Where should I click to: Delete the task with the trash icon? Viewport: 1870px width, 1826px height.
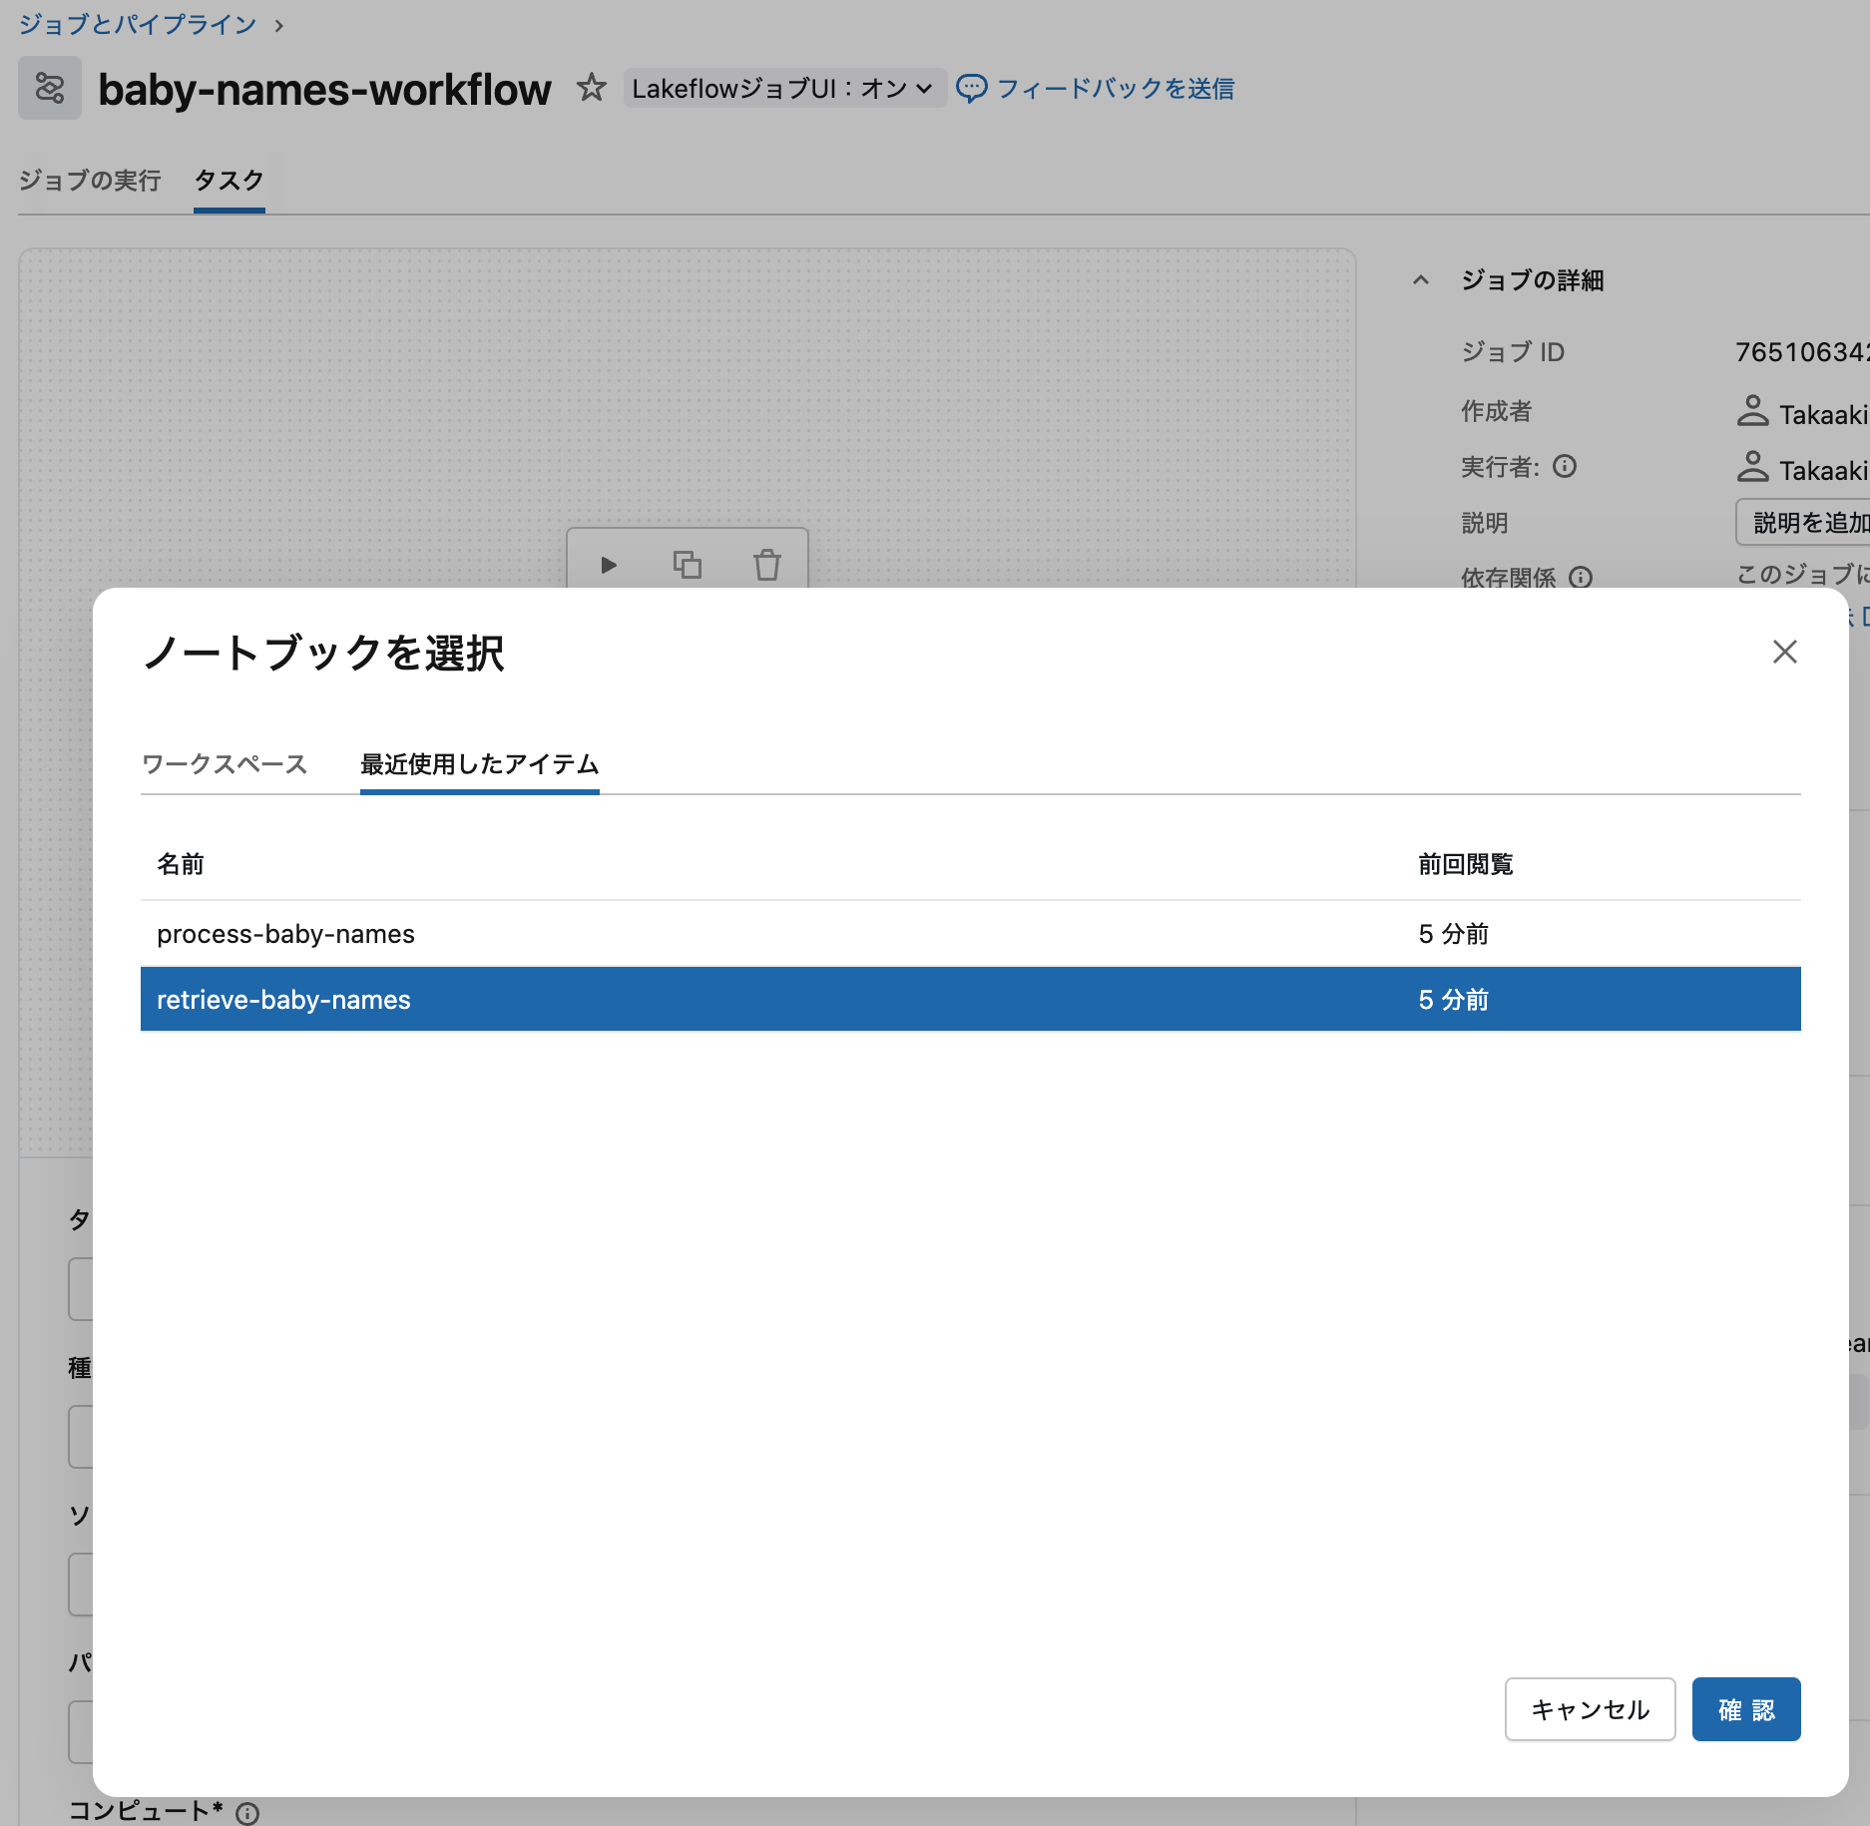click(766, 565)
